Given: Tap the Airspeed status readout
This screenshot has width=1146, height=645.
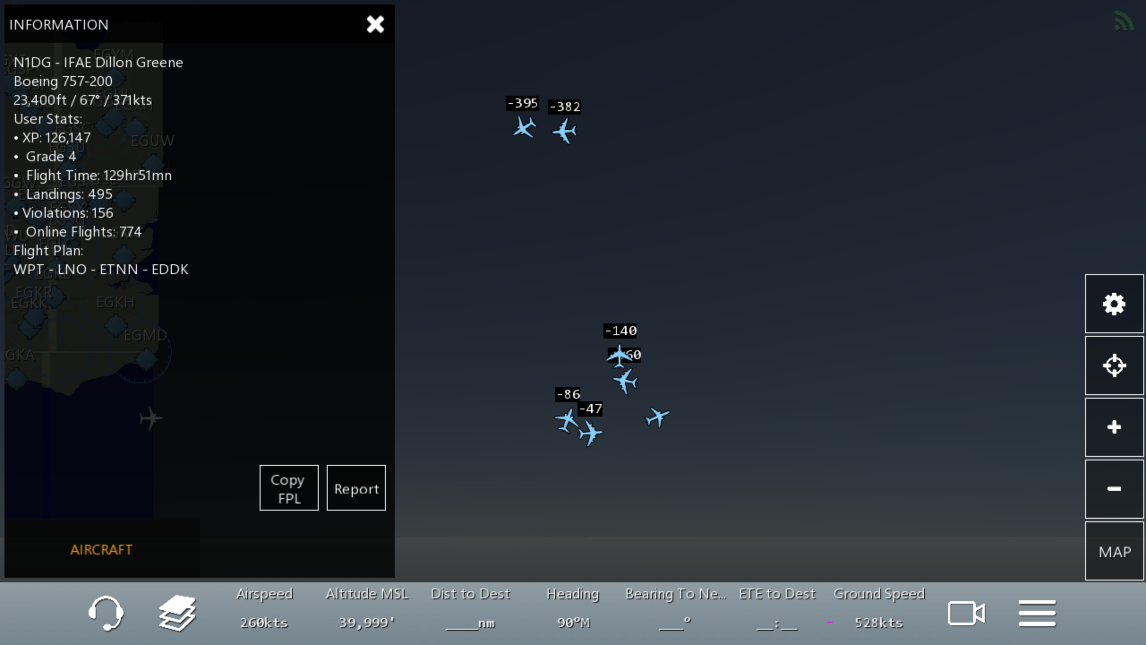Looking at the screenshot, I should (264, 608).
